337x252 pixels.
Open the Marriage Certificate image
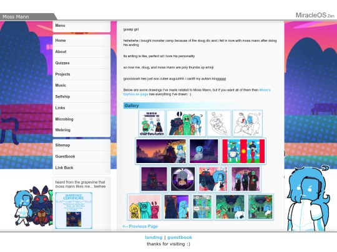tap(74, 211)
